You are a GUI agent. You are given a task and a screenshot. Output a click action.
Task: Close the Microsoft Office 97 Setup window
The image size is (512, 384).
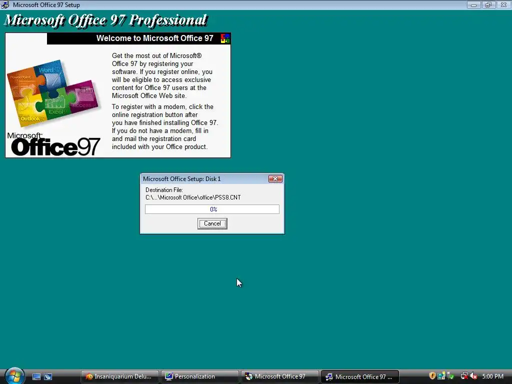(x=503, y=5)
